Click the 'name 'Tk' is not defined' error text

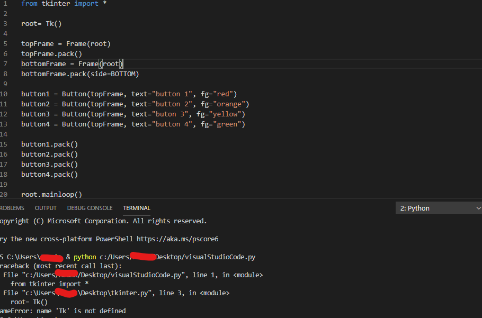[x=81, y=311]
